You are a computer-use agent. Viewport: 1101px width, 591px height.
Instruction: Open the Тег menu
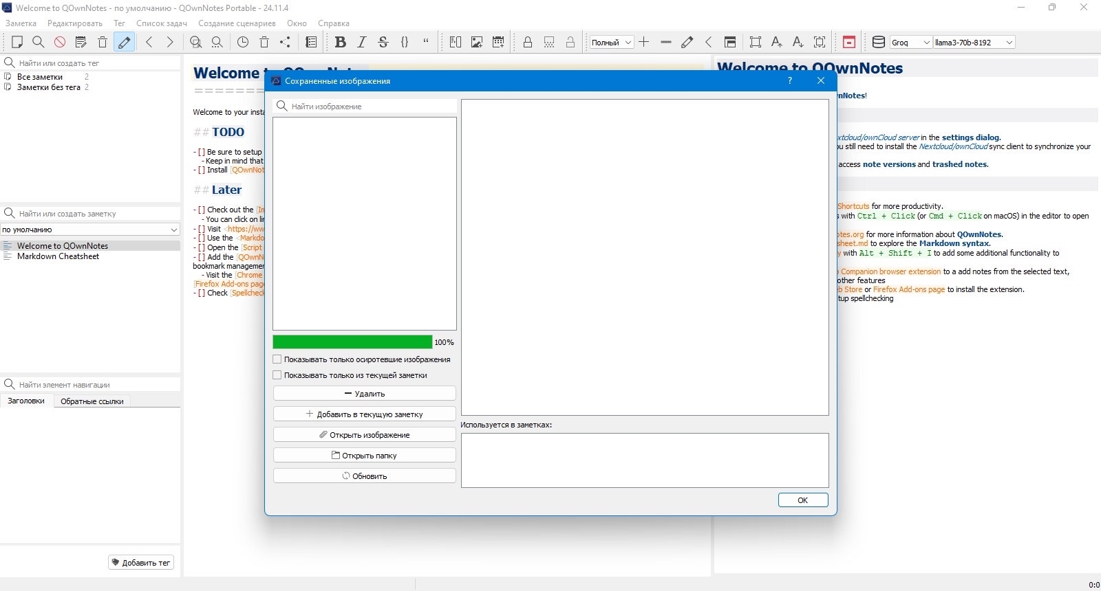tap(120, 23)
